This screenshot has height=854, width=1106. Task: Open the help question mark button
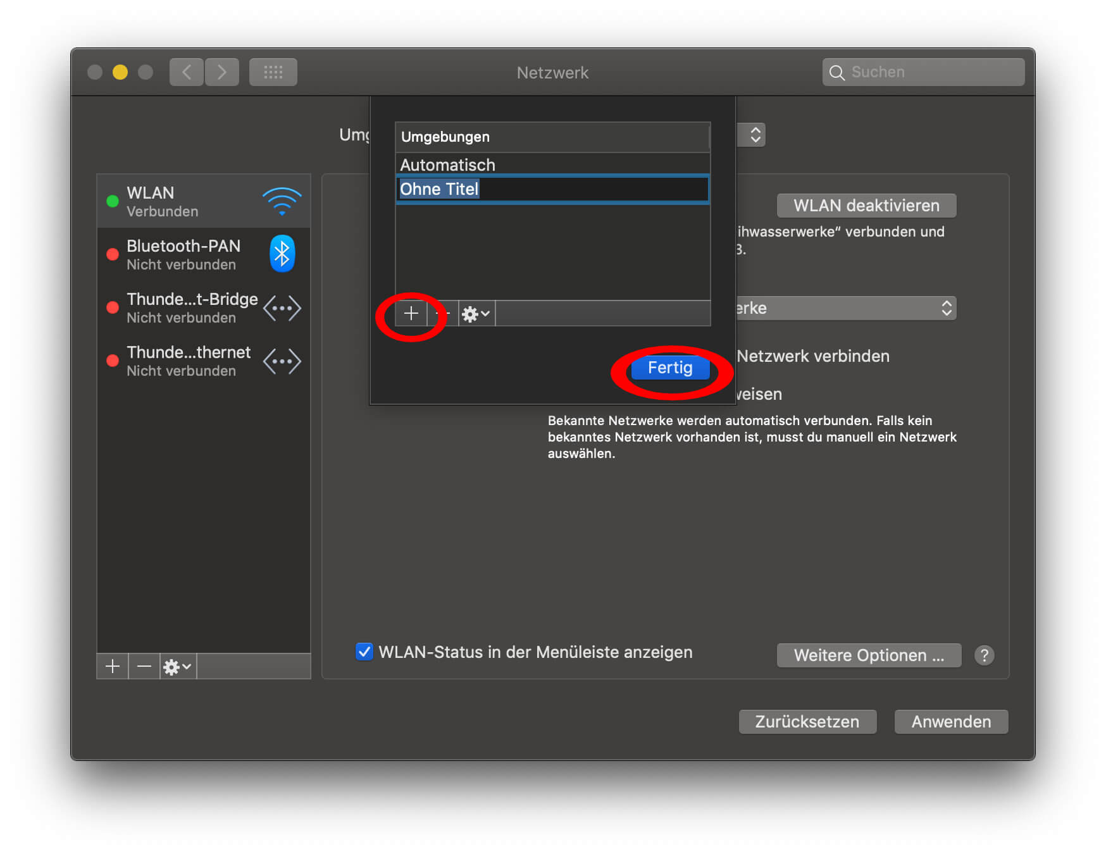983,655
